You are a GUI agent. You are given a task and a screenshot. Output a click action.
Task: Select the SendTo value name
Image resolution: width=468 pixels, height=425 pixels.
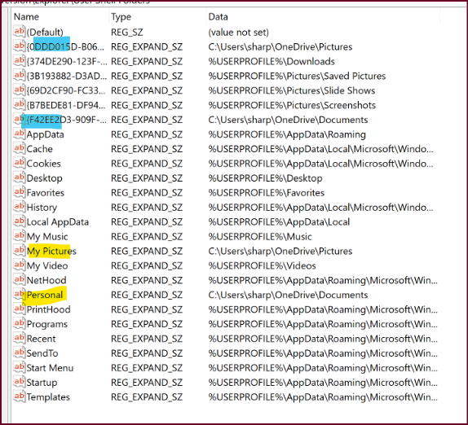(42, 353)
